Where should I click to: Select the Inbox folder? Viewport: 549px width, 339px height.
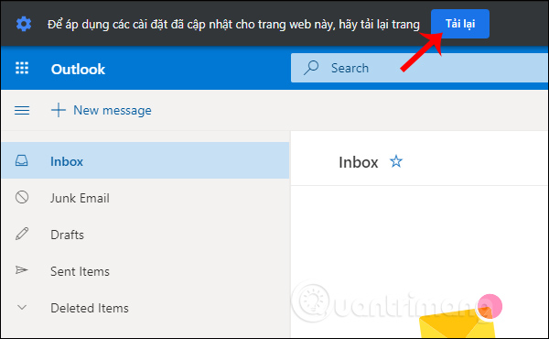point(145,161)
